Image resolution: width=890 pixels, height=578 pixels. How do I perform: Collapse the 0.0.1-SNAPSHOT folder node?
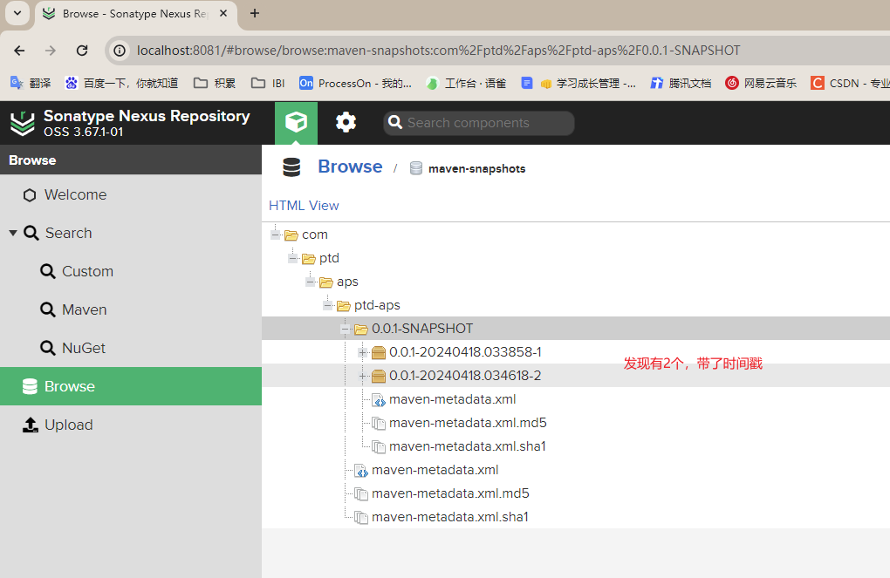click(346, 329)
